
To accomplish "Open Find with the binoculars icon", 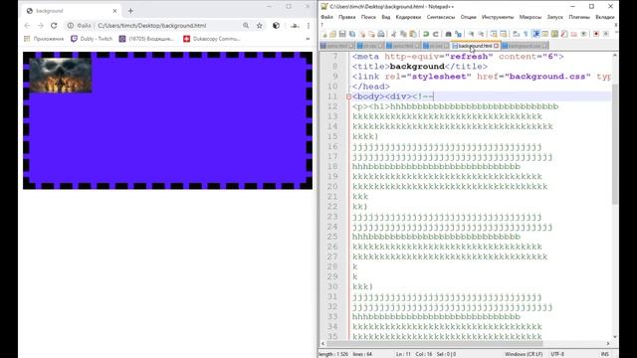I will coord(448,34).
